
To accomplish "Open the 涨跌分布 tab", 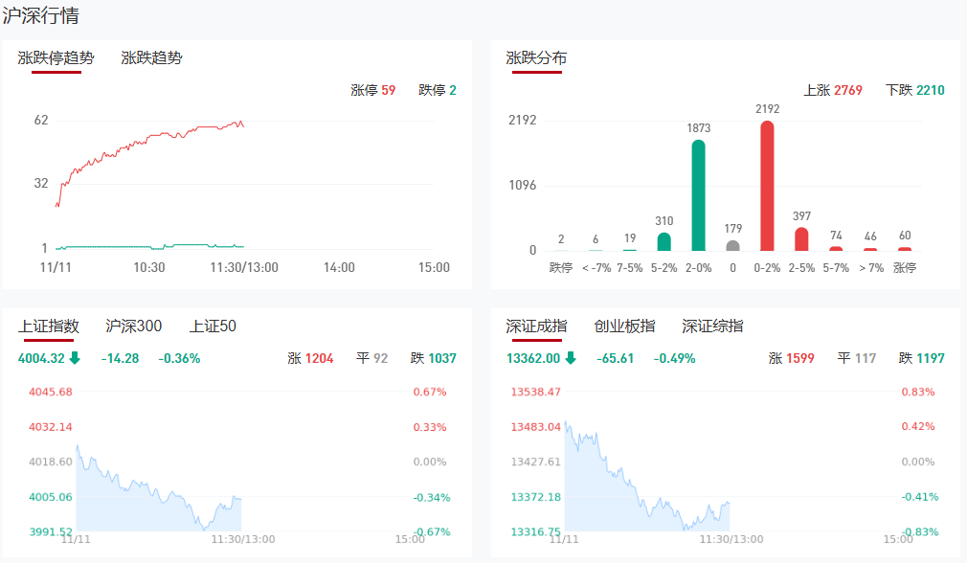I will pyautogui.click(x=536, y=57).
